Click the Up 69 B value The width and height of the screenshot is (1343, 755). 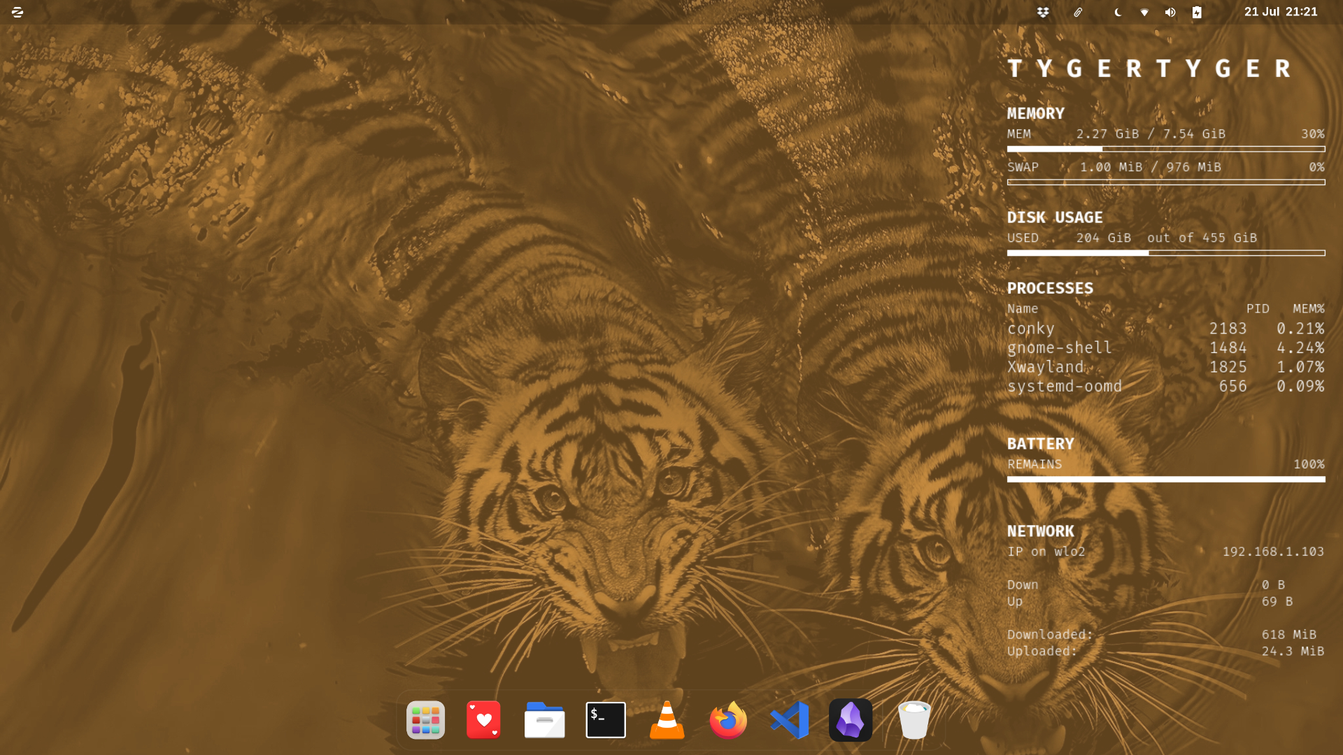[1277, 602]
